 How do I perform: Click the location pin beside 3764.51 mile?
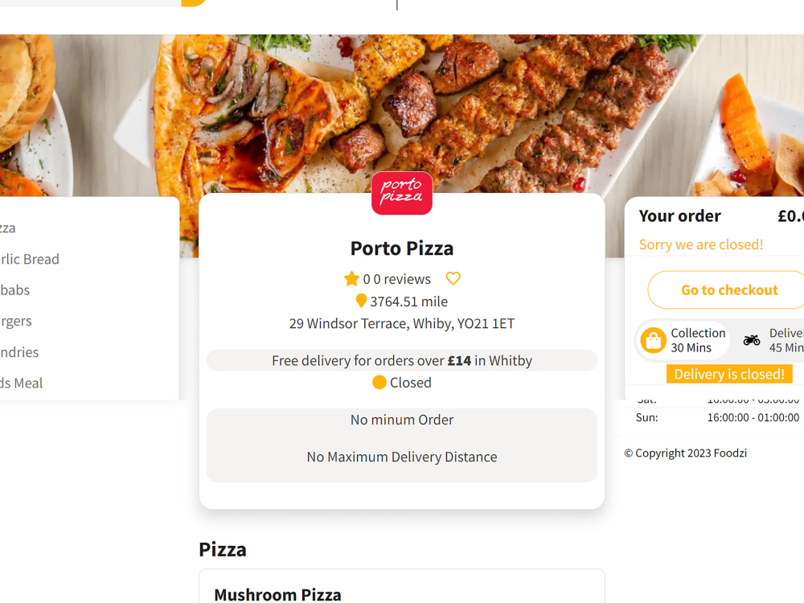tap(361, 301)
